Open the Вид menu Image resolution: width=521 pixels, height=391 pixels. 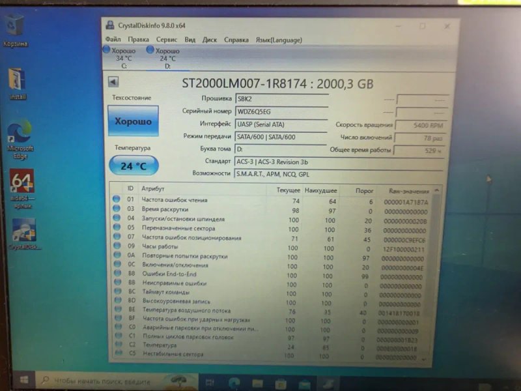(190, 40)
